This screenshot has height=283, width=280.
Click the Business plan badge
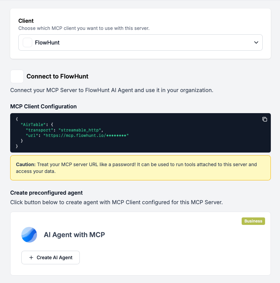tap(253, 221)
